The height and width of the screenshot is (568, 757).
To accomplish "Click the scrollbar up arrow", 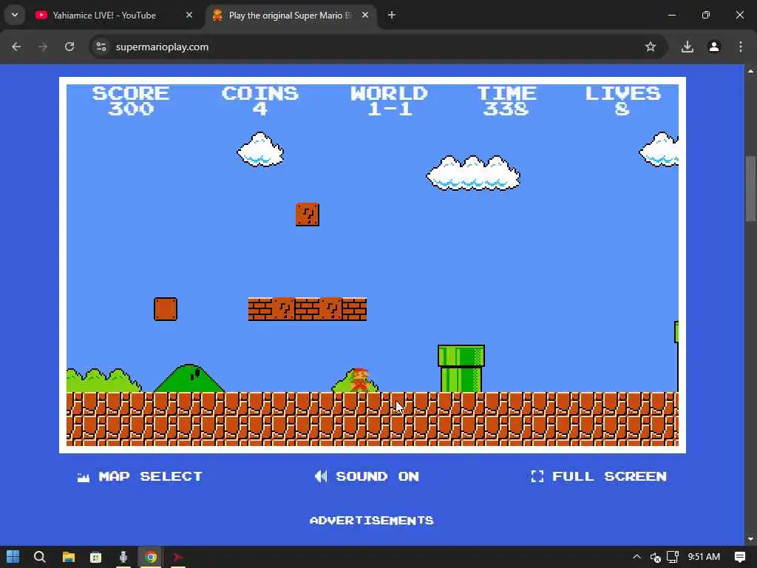I will click(x=751, y=71).
